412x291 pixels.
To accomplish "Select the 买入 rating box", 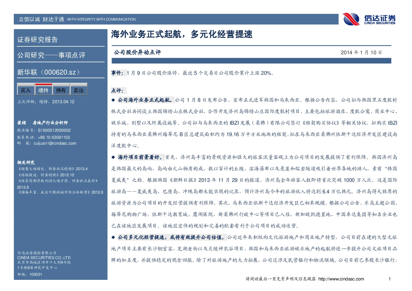I will [26, 90].
